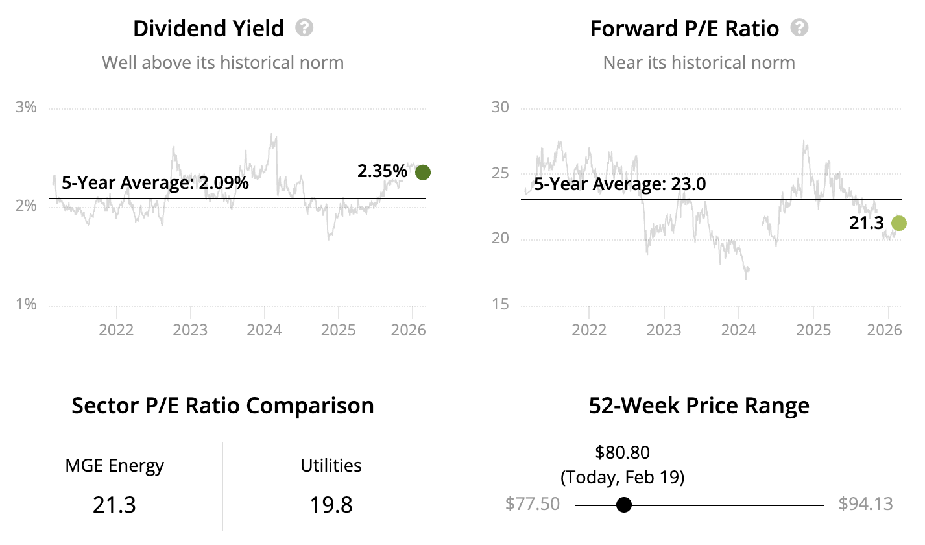
Task: Click today's $80.80 price label
Action: 622,452
